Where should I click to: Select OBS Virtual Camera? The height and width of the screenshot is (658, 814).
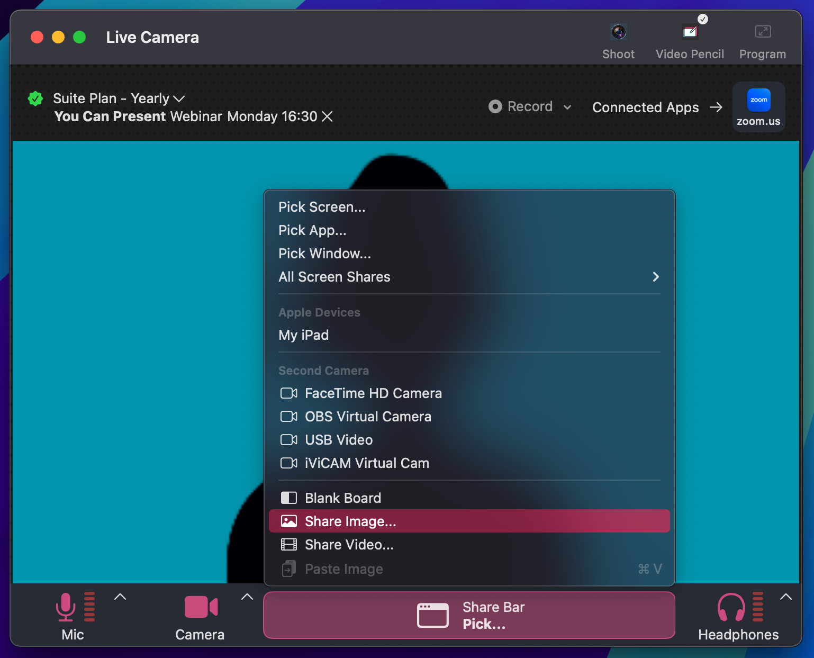tap(469, 417)
